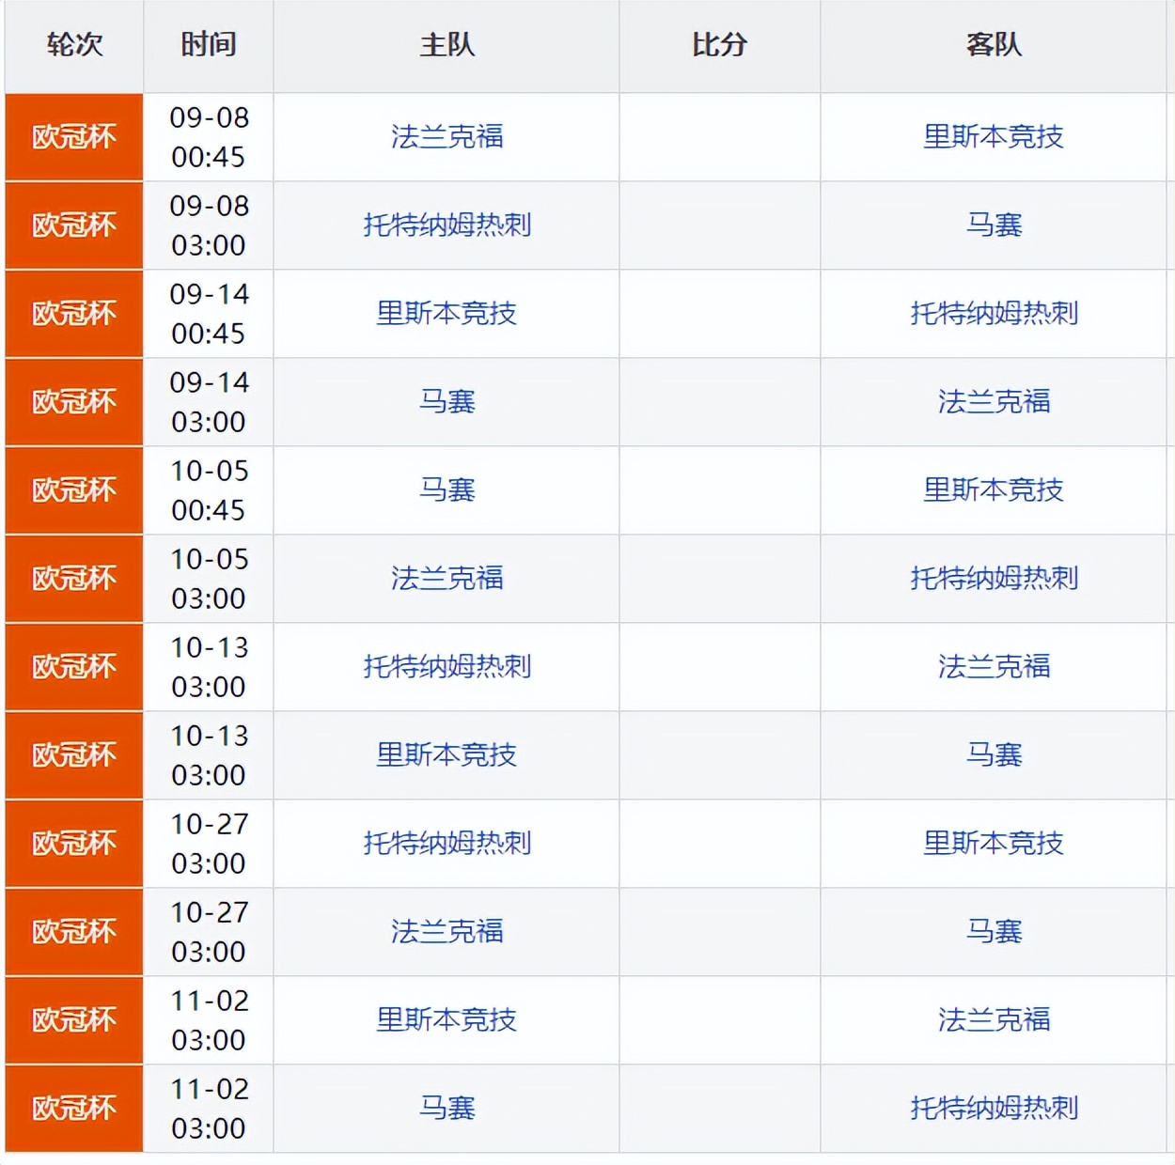Image resolution: width=1175 pixels, height=1165 pixels.
Task: Open away team 马赛 in the 10-13 match
Action: [x=994, y=755]
